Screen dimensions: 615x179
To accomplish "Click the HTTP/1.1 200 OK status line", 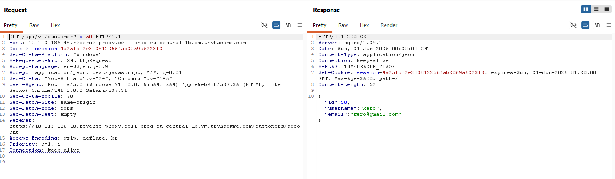I will (x=342, y=37).
